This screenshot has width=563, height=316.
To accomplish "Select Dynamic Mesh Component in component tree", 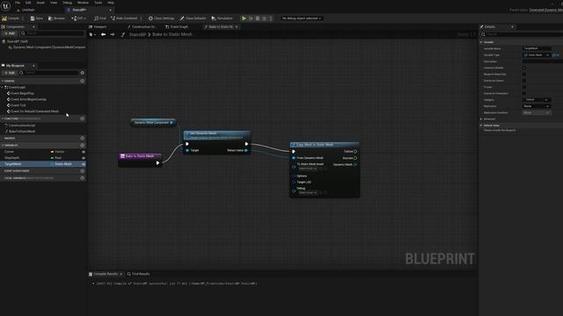I will (x=47, y=47).
